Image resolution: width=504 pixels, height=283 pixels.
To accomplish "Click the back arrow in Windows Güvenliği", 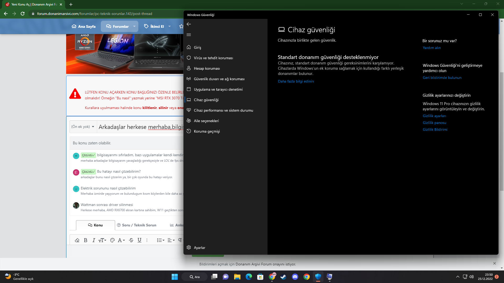I will click(x=189, y=24).
